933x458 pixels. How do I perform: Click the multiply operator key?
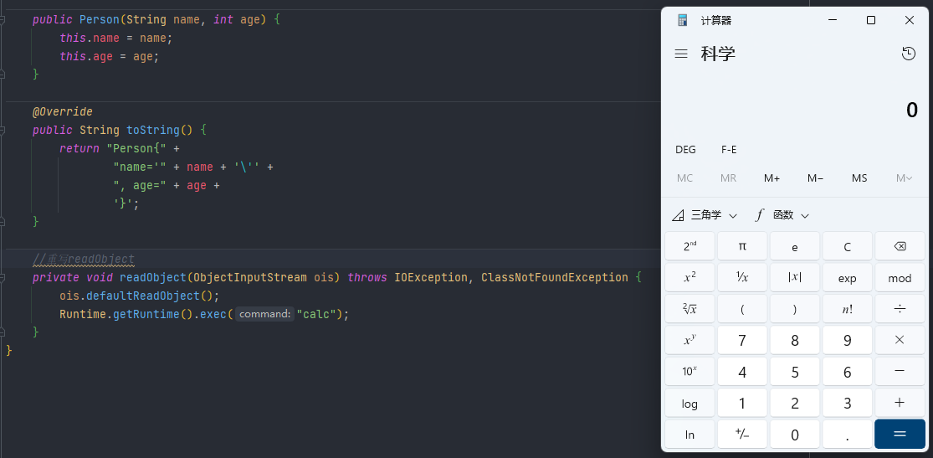pos(900,340)
